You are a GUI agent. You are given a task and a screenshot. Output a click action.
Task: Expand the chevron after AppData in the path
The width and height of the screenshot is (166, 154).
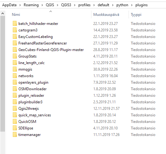20,5
